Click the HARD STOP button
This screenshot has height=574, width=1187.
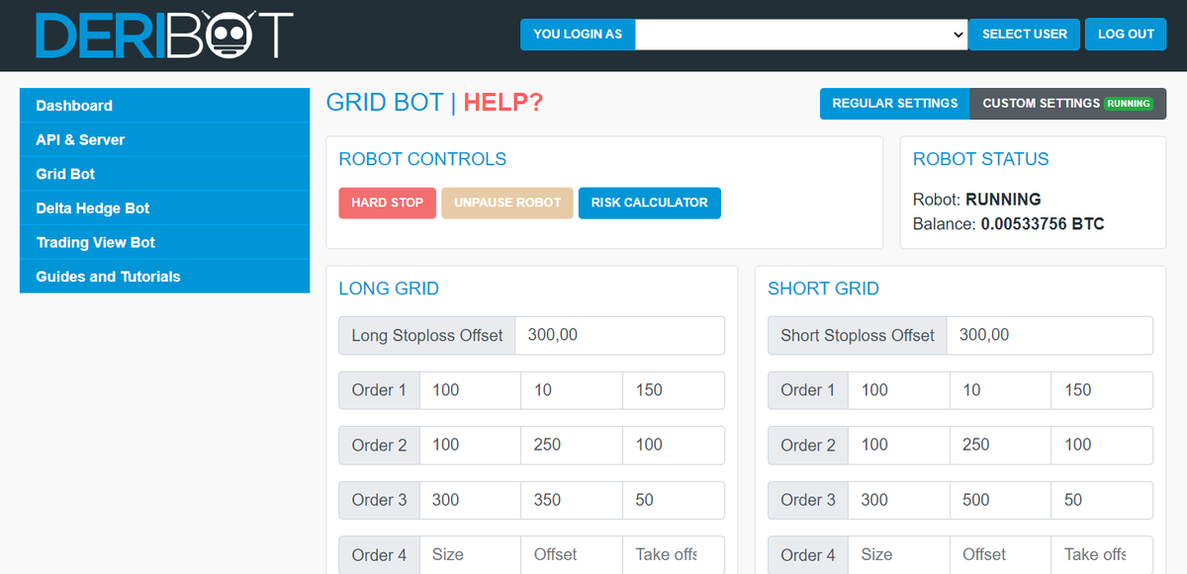point(387,203)
